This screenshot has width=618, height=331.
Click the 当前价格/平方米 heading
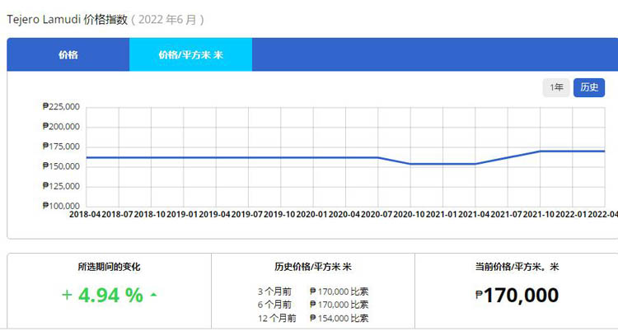[x=517, y=267]
